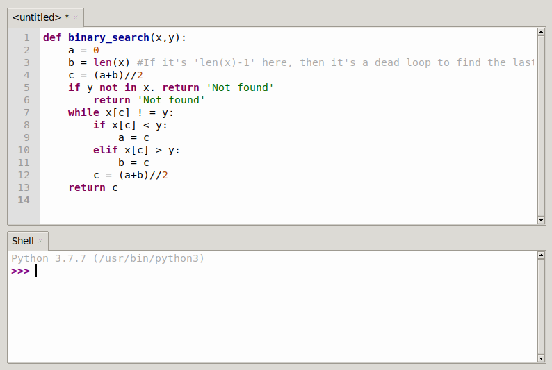Viewport: 552px width, 370px height.
Task: Close the <untitled> editor tab
Action: [76, 17]
